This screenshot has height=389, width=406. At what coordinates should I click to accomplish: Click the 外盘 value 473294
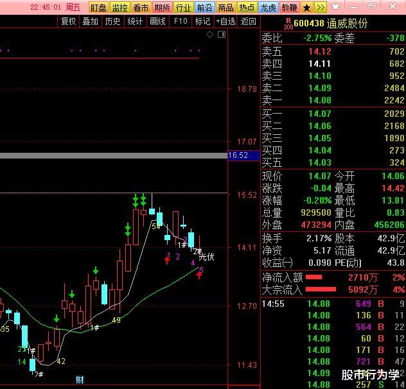coord(316,225)
